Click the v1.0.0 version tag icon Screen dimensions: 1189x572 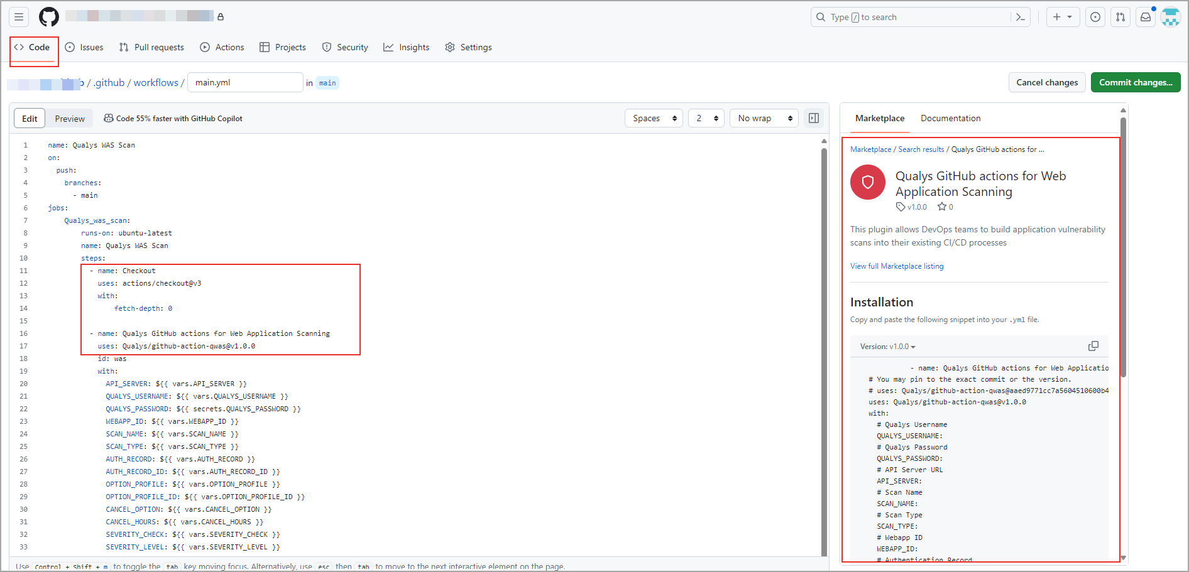tap(901, 207)
